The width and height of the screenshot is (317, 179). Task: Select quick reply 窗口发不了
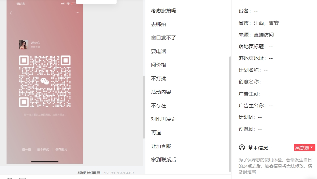point(163,38)
